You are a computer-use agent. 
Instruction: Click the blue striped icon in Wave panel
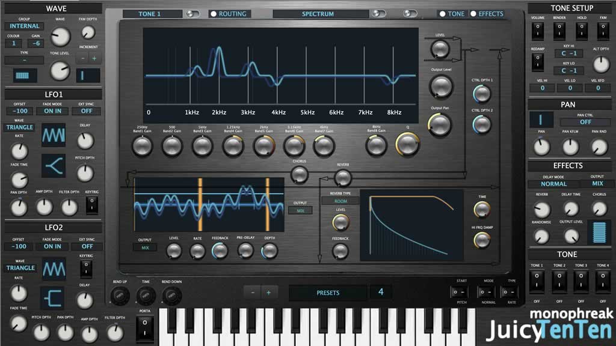coord(25,76)
